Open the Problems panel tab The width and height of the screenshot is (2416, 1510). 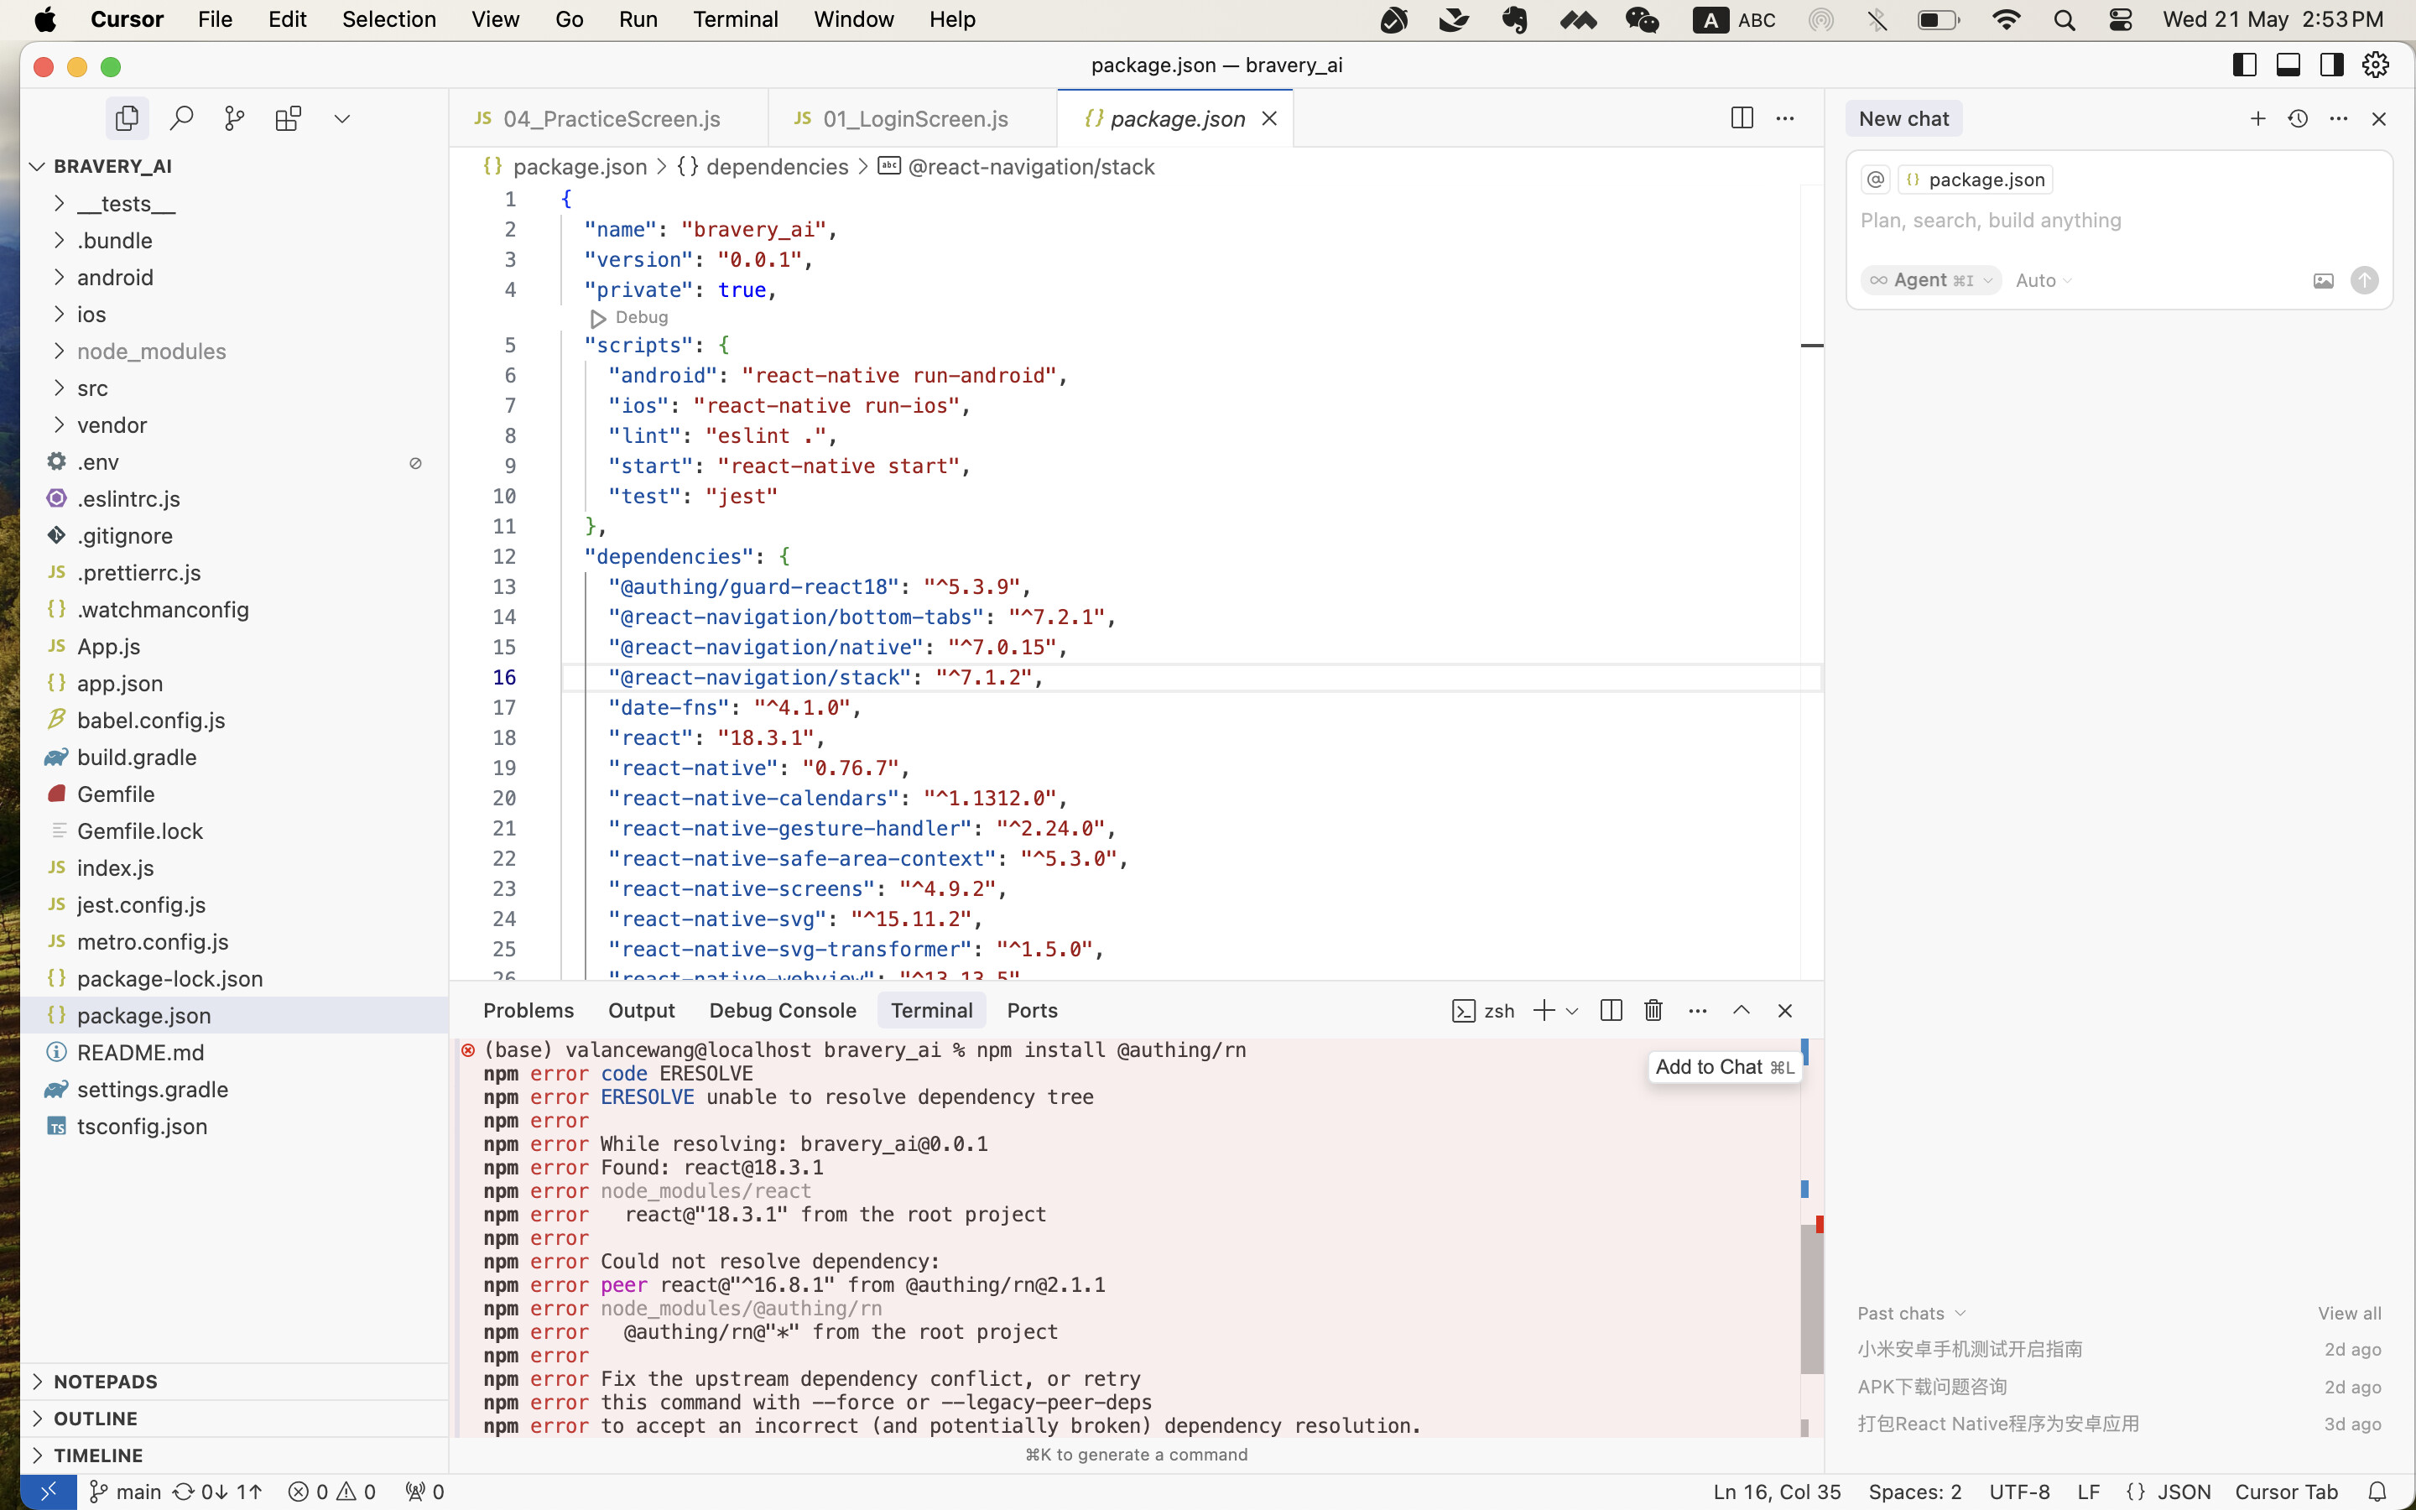528,1011
